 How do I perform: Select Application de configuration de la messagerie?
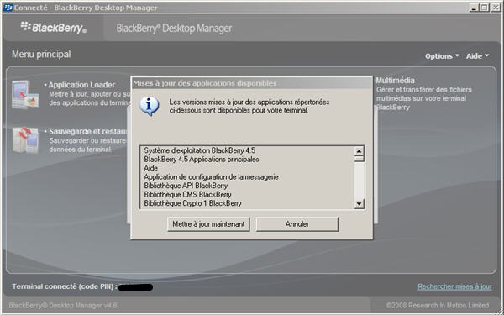[x=211, y=177]
